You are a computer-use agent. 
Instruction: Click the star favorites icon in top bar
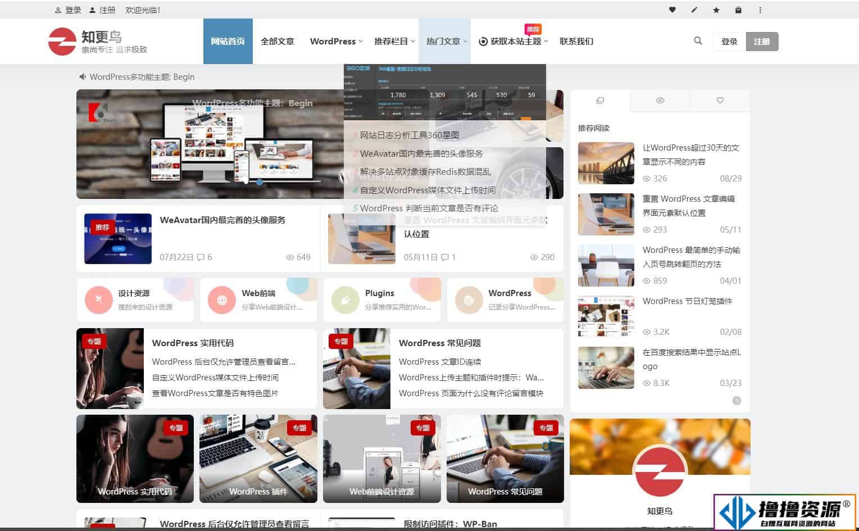tap(716, 10)
